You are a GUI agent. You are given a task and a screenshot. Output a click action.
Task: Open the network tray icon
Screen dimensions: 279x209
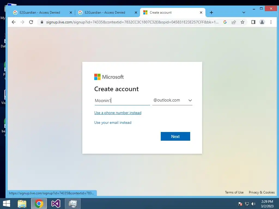[247, 204]
